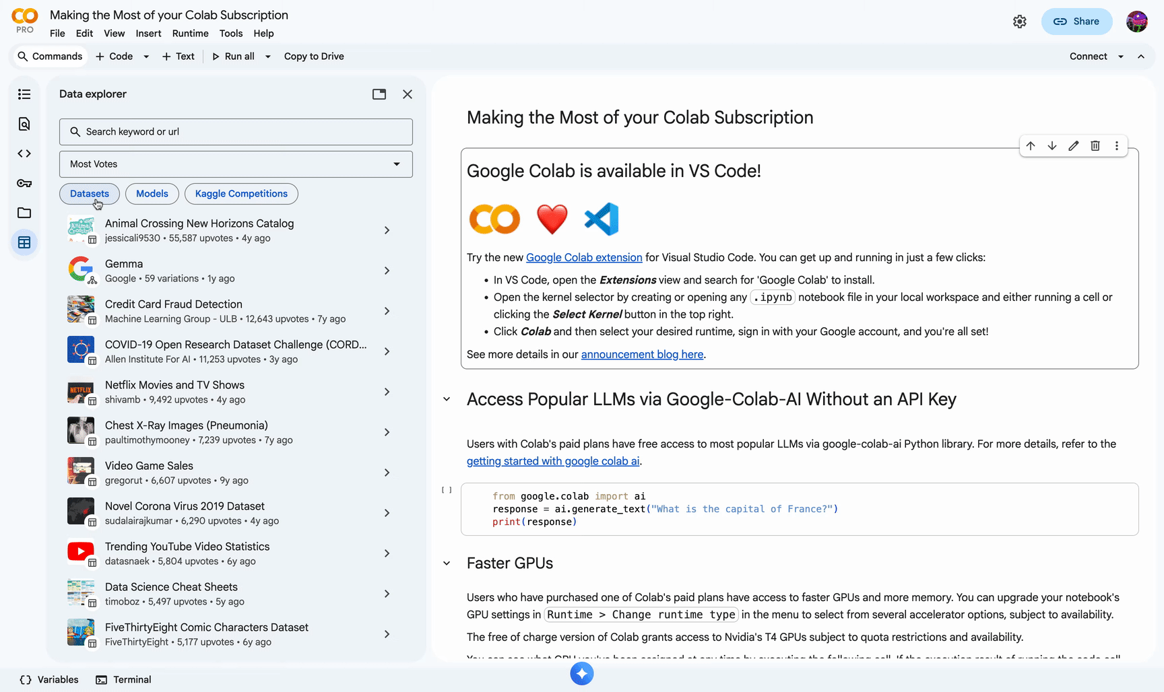Select FiveThirtyEight Comic Characters Dataset title
The width and height of the screenshot is (1164, 692).
tap(207, 627)
